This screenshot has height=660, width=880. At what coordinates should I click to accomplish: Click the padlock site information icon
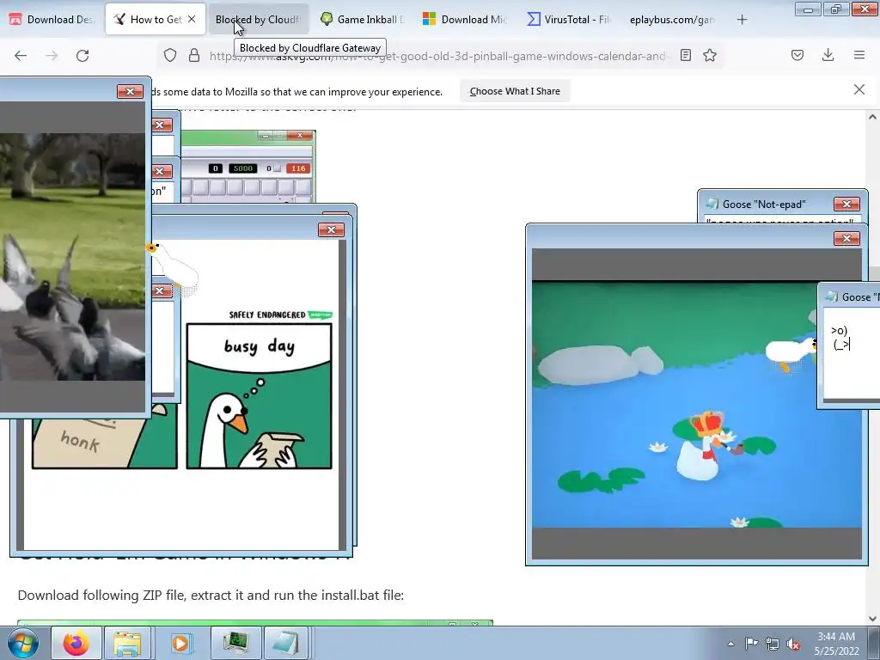click(x=194, y=56)
